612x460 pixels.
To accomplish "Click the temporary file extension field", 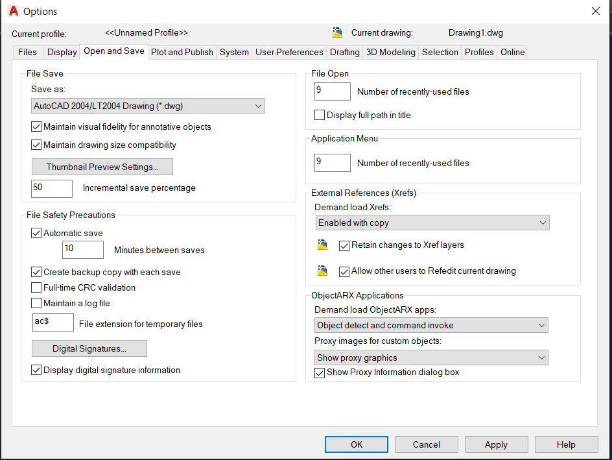I will click(53, 322).
